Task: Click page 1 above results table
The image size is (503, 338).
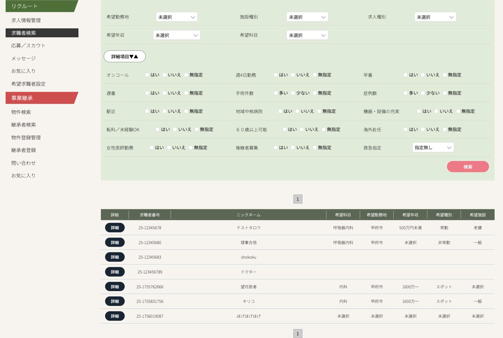Action: pyautogui.click(x=298, y=199)
